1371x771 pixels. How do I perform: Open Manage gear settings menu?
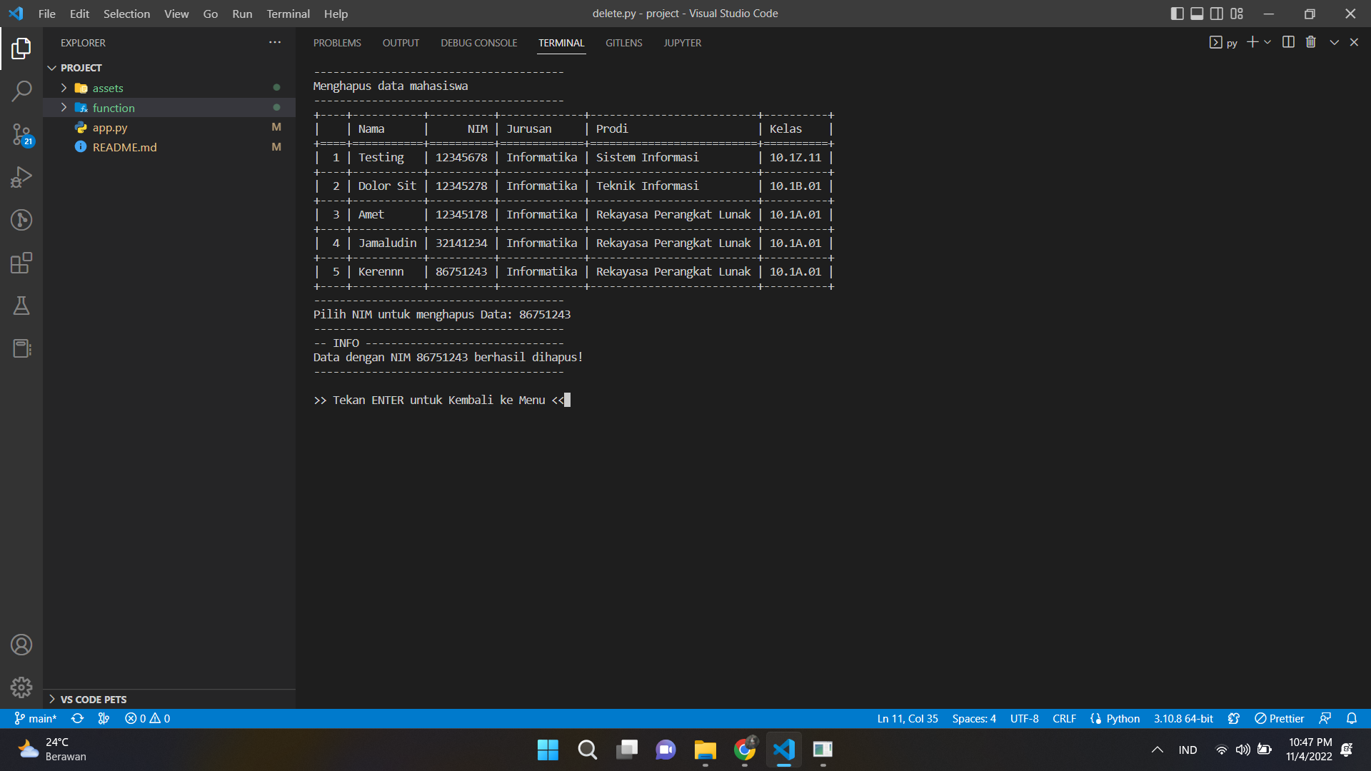(21, 687)
